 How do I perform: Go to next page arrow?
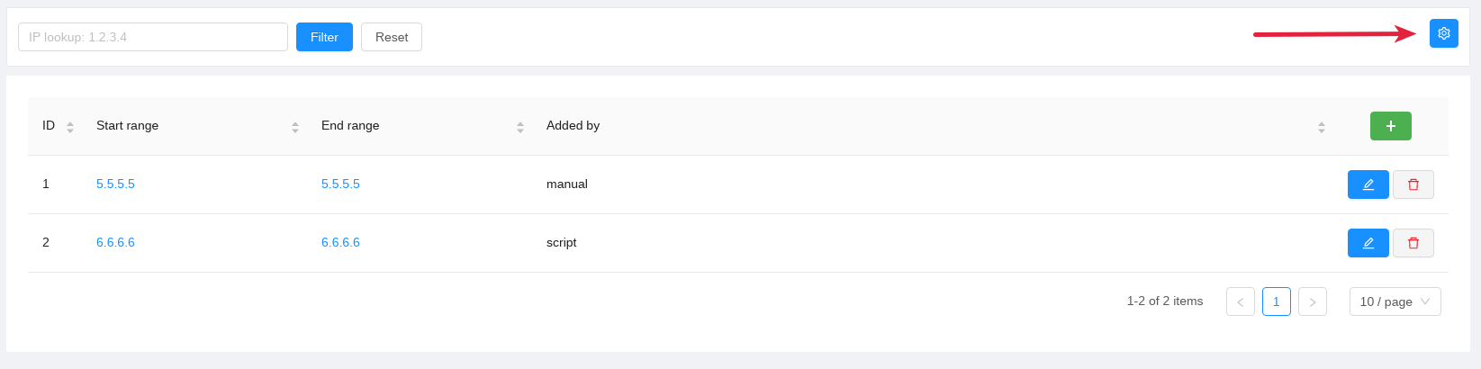[1312, 301]
